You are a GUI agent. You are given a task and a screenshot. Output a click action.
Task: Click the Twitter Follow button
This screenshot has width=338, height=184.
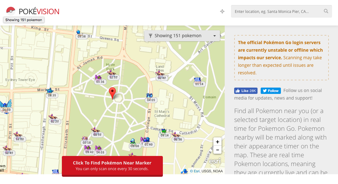coord(270,91)
